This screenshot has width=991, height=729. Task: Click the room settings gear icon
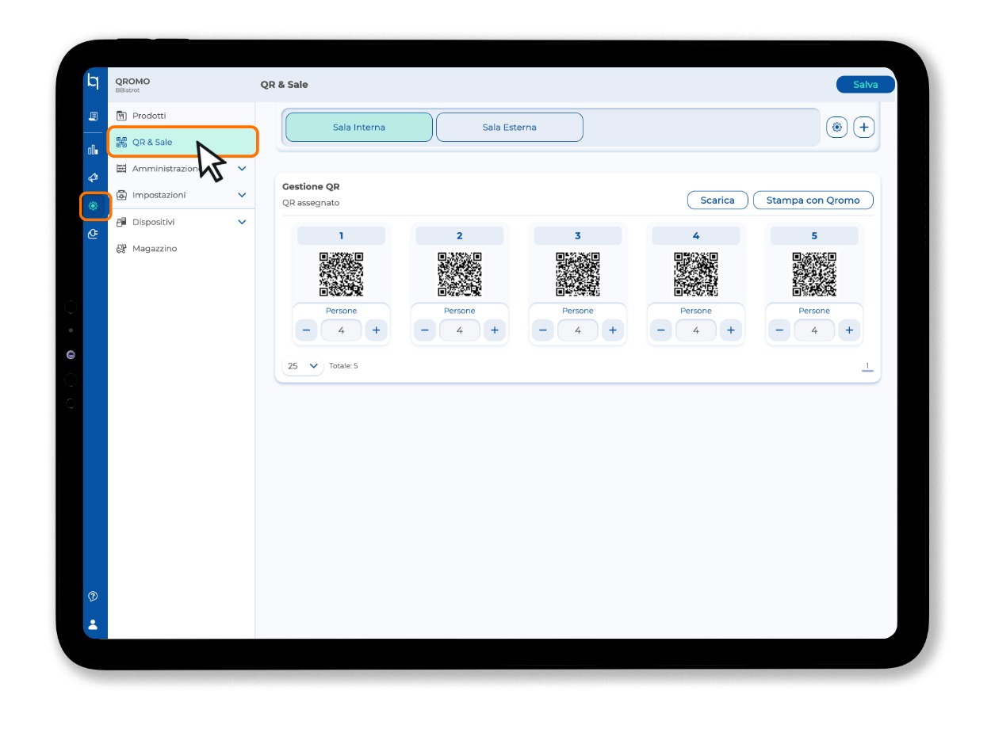coord(837,127)
